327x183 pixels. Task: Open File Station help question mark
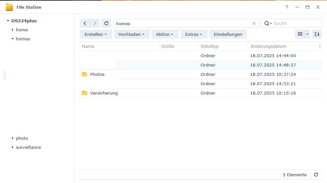click(287, 7)
